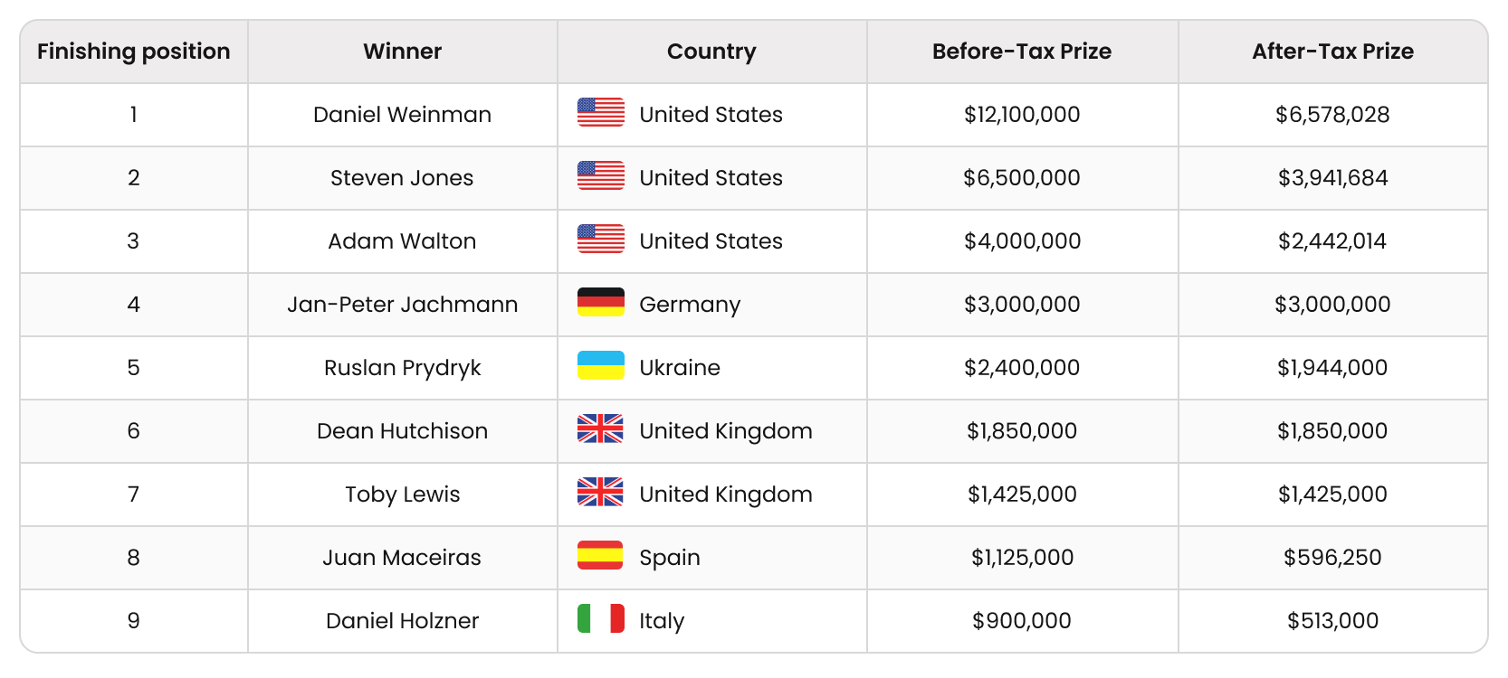
Task: Click the $6,578,028 after-tax prize cell
Action: pyautogui.click(x=1332, y=115)
